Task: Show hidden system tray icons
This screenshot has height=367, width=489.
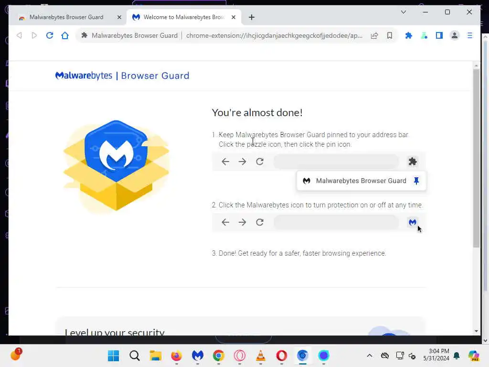Action: (369, 356)
